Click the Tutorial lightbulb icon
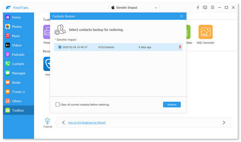This screenshot has height=142, width=241. pyautogui.click(x=47, y=121)
